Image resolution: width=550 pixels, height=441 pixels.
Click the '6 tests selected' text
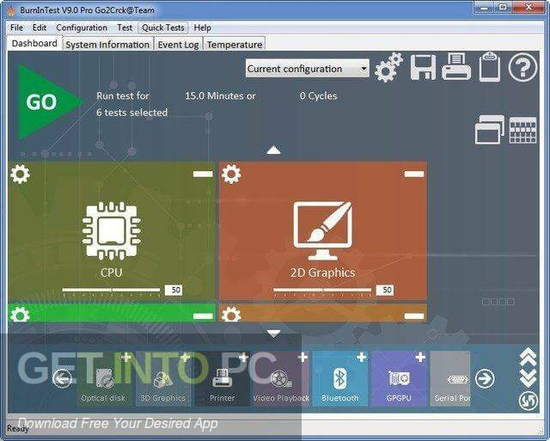tap(131, 113)
